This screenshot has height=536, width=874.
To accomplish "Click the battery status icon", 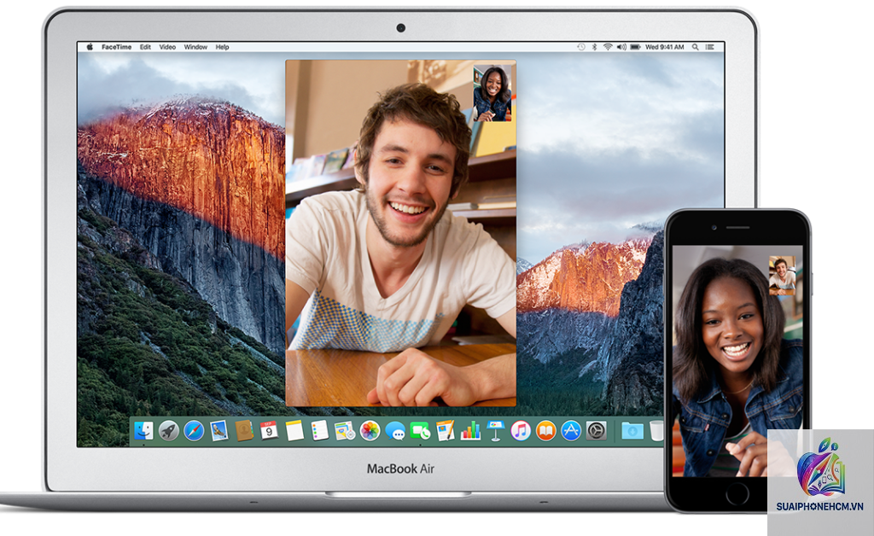I will 635,47.
